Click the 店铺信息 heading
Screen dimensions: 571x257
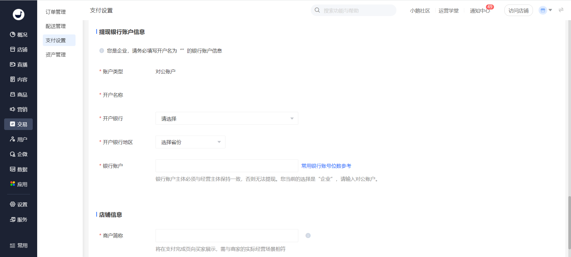pos(111,215)
